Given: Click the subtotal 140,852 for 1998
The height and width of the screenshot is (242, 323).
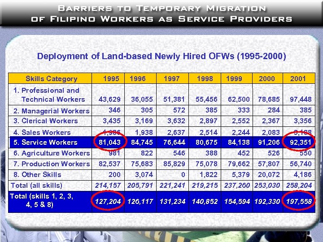Looking at the screenshot, I should (205, 201).
